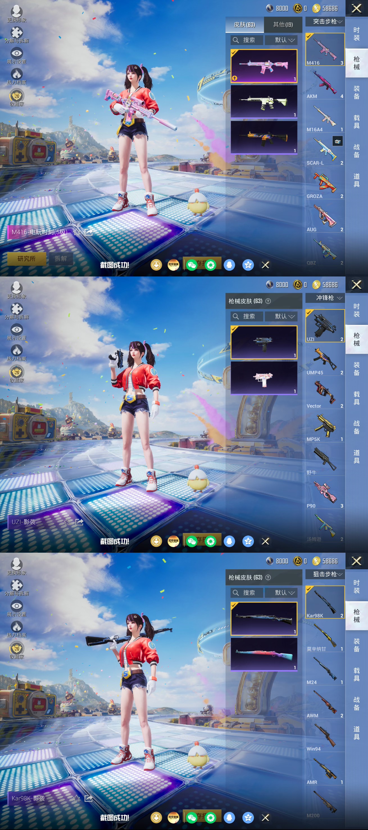The width and height of the screenshot is (368, 830).
Task: Switch to the 其他(19) tab
Action: pos(283,24)
